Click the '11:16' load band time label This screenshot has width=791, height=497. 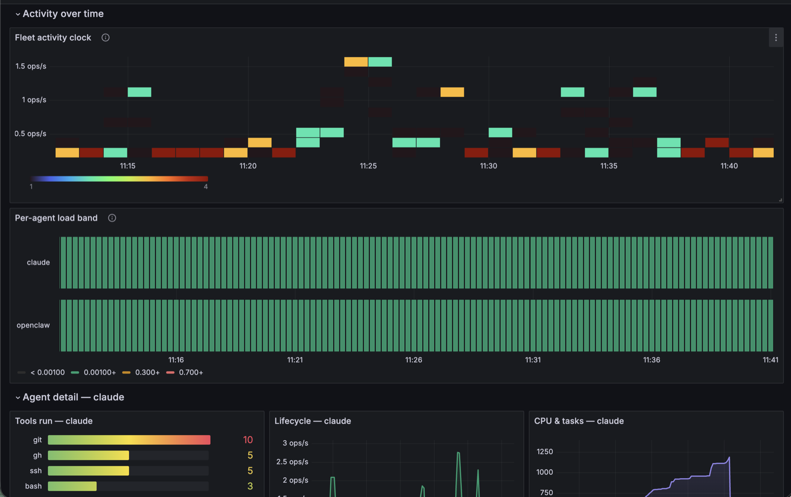tap(176, 360)
